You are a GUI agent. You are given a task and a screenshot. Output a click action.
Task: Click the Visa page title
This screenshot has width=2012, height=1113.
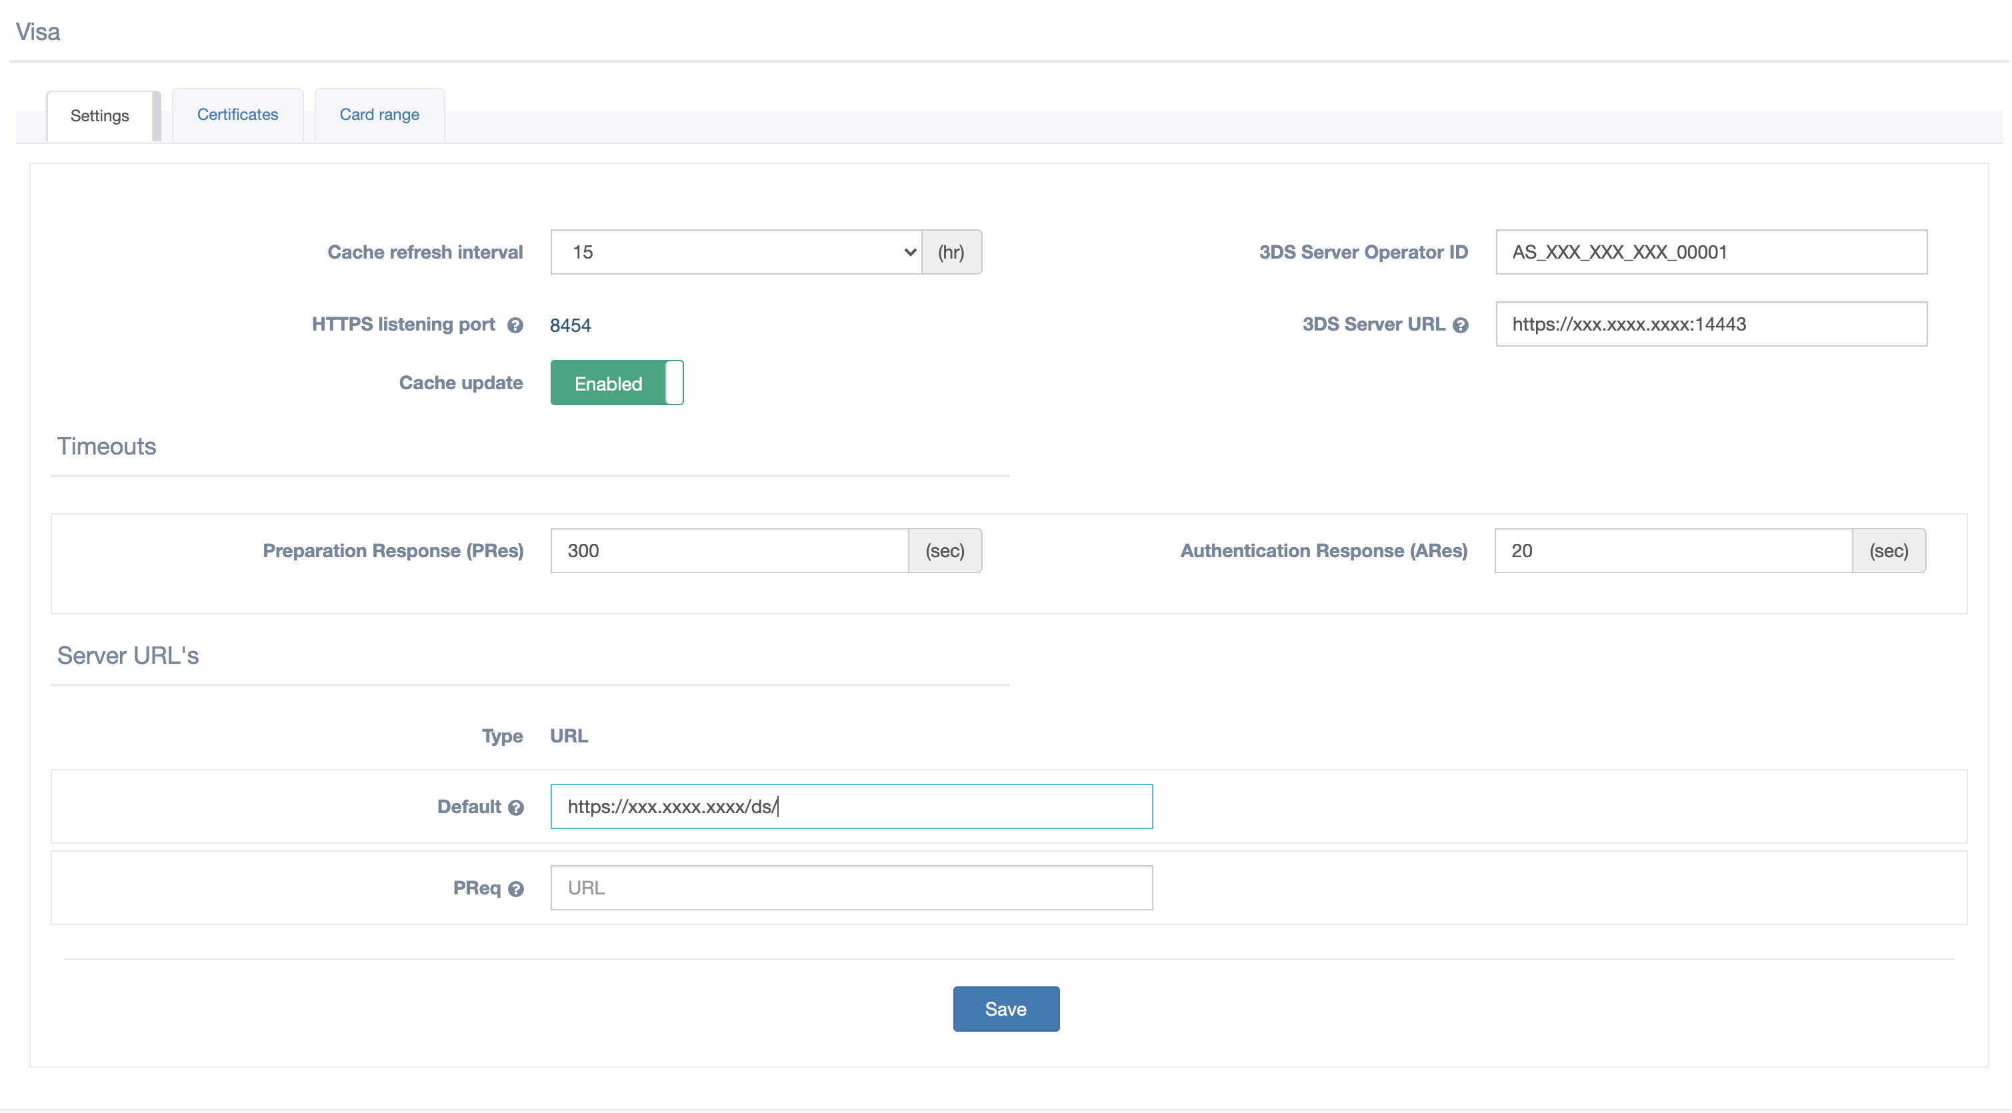[x=37, y=32]
